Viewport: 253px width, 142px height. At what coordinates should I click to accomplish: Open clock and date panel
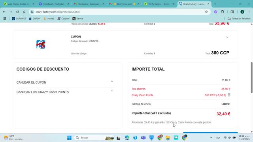(x=244, y=138)
